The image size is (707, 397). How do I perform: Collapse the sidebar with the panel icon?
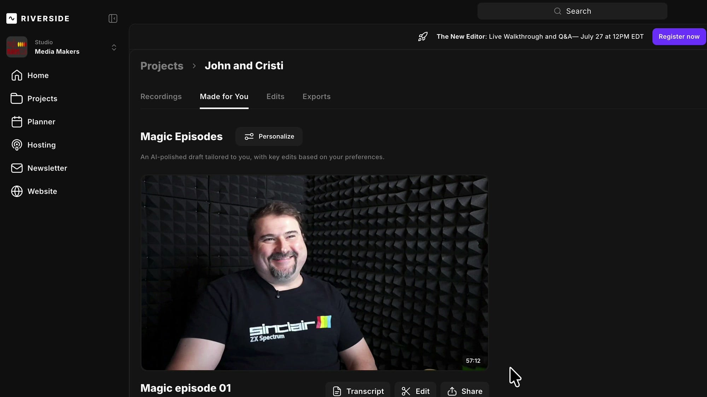(113, 18)
